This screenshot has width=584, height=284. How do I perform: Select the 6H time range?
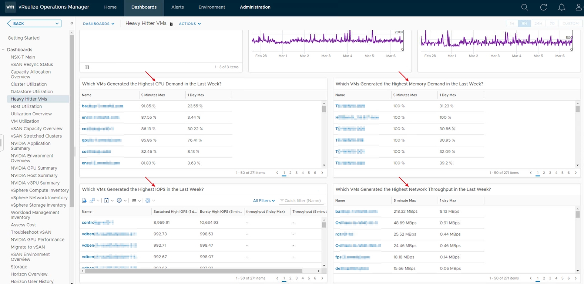[524, 23]
